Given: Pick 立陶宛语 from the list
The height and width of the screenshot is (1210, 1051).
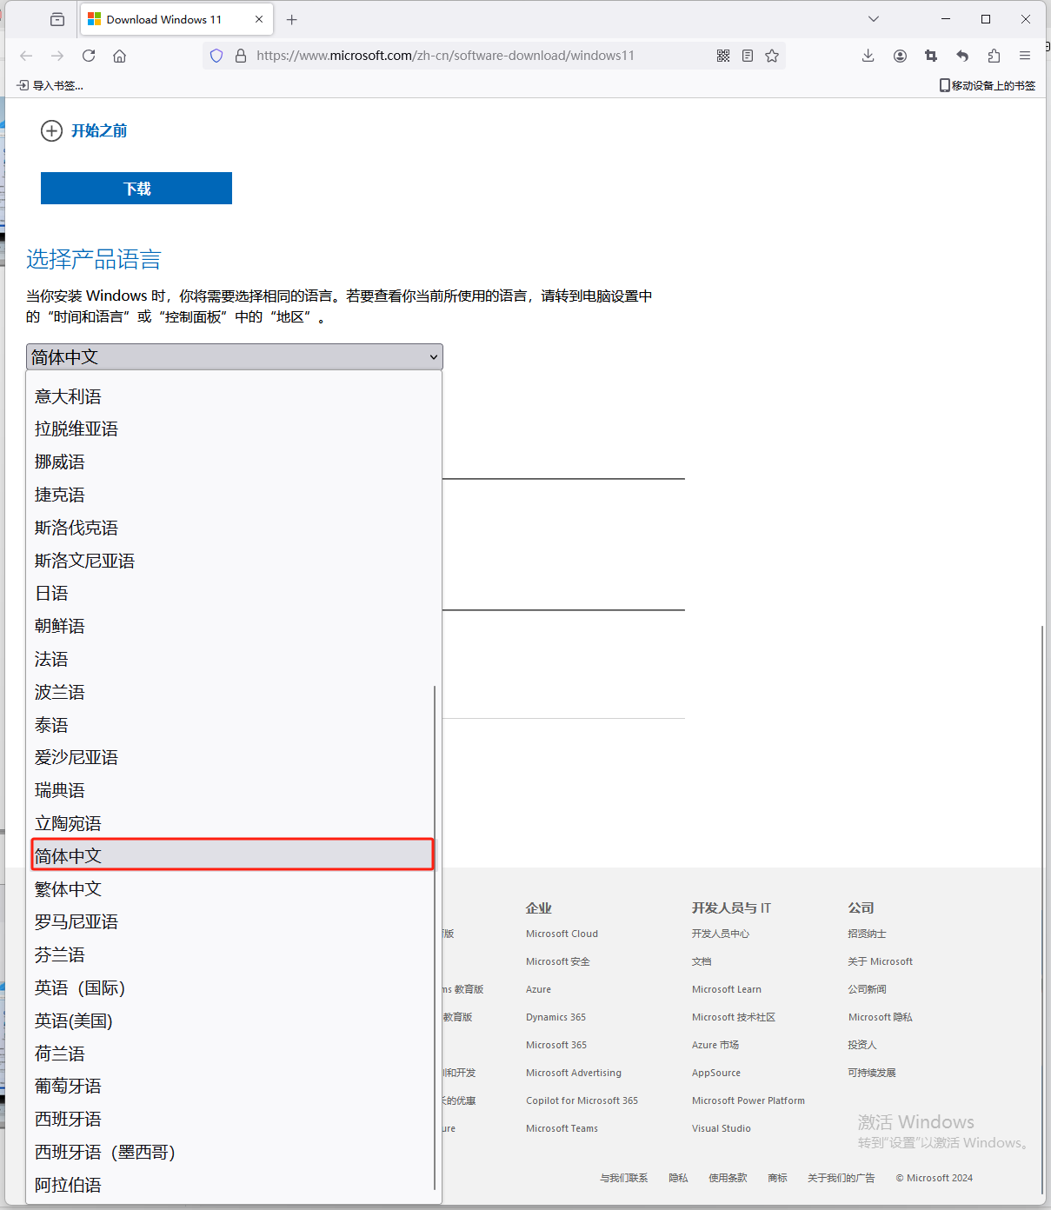Looking at the screenshot, I should pyautogui.click(x=230, y=823).
